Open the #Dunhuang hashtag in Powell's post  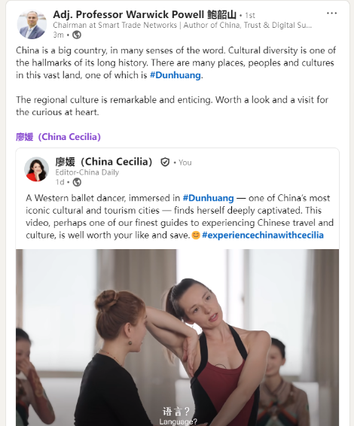pos(175,75)
